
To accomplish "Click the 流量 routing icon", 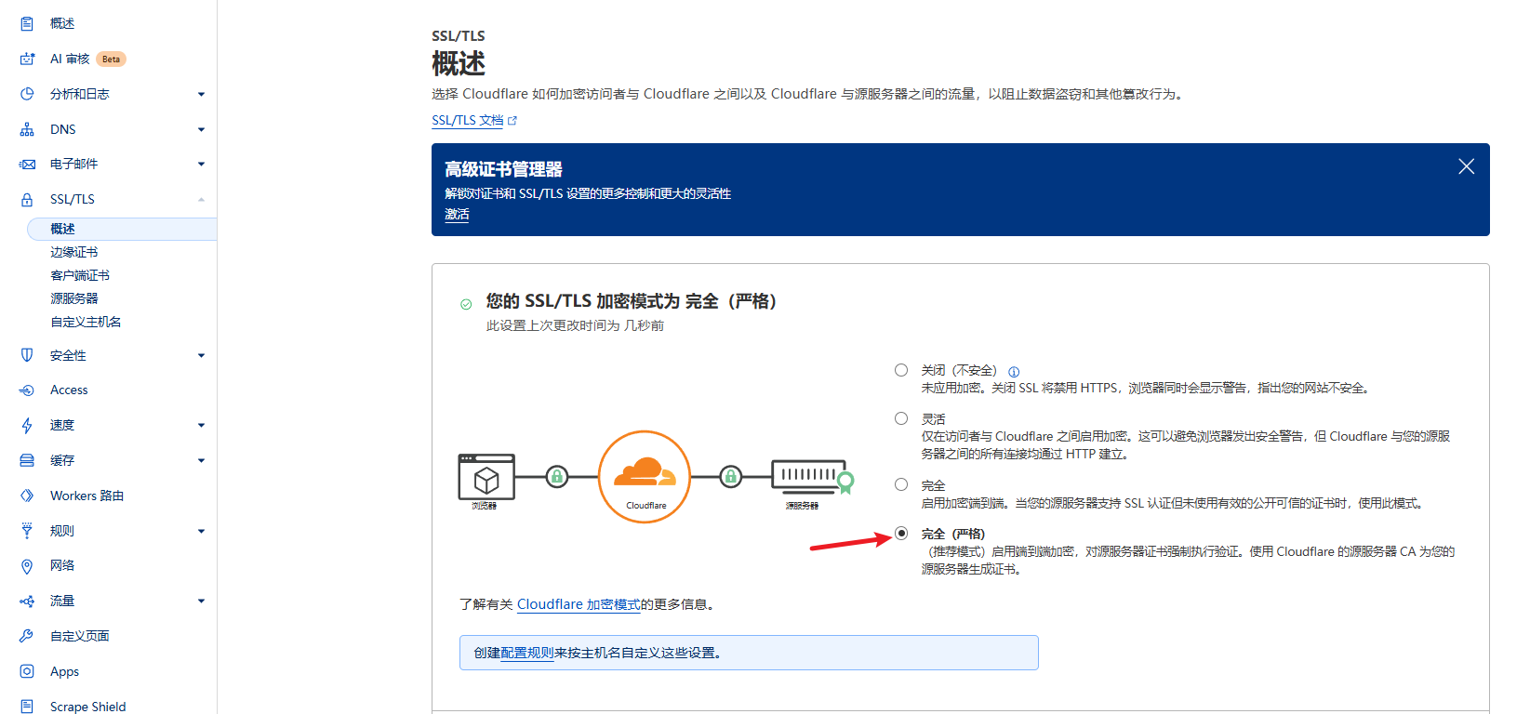I will click(27, 602).
